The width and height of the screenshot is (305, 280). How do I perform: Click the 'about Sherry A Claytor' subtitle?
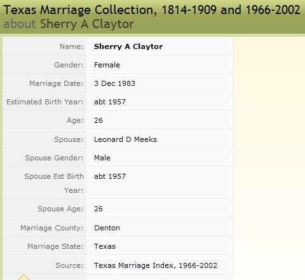pyautogui.click(x=69, y=24)
